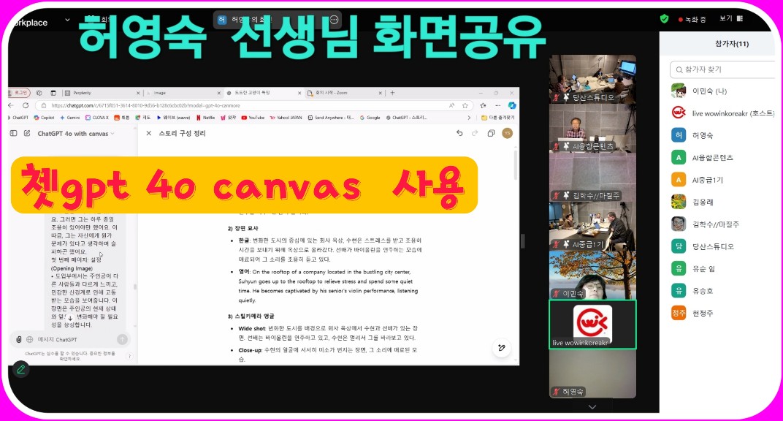
Task: Click the green annotation pencil button
Action: click(20, 369)
